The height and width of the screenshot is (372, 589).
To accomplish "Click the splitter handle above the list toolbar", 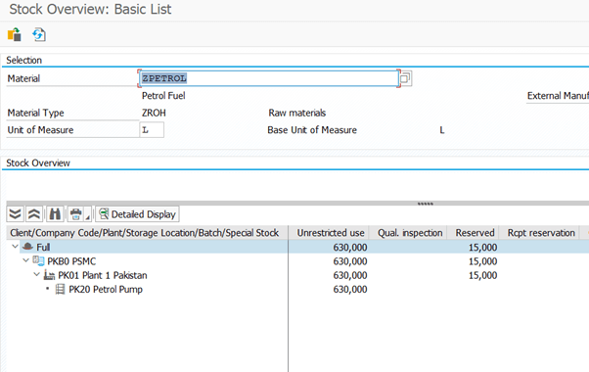I will pos(426,204).
